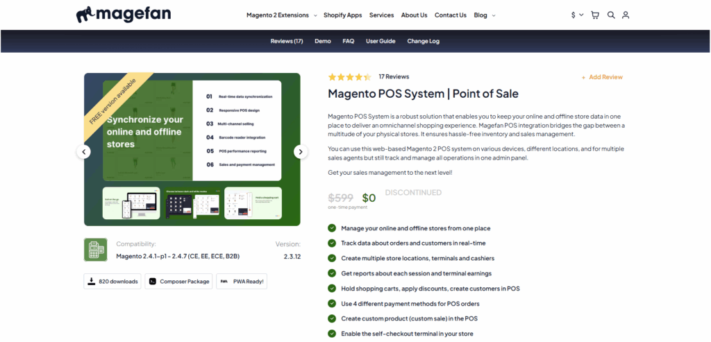
Task: Open the User Guide tab
Action: tap(380, 41)
